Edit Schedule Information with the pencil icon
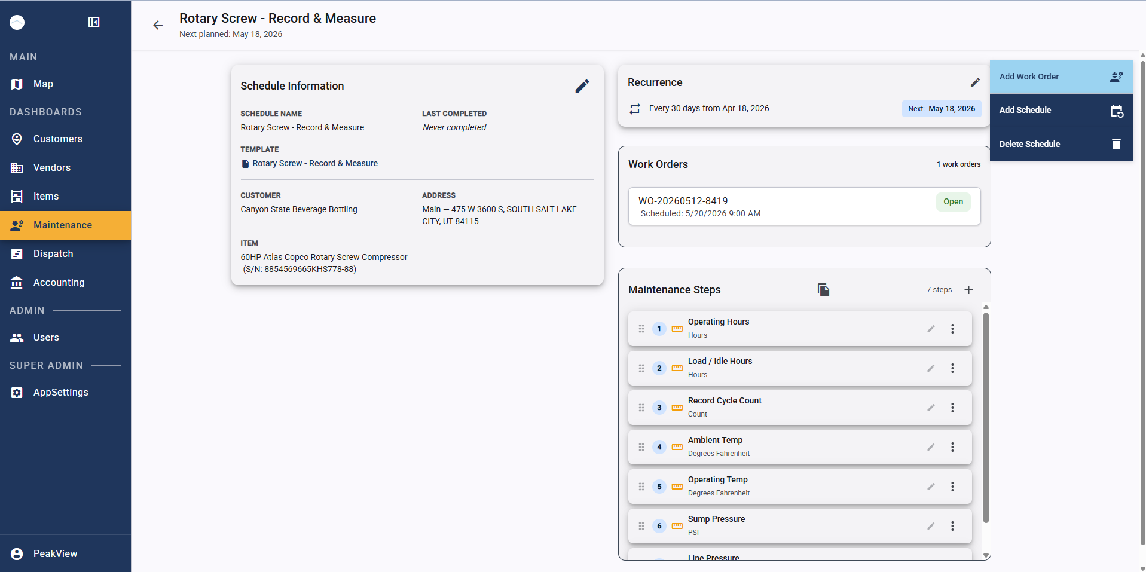Image resolution: width=1146 pixels, height=572 pixels. click(x=582, y=86)
